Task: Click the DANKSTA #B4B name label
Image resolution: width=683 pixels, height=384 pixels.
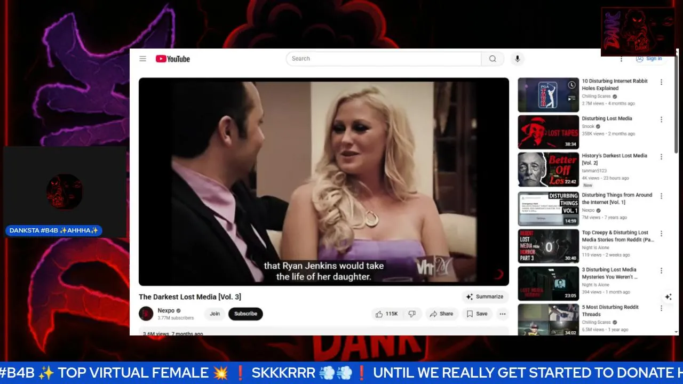Action: (54, 230)
